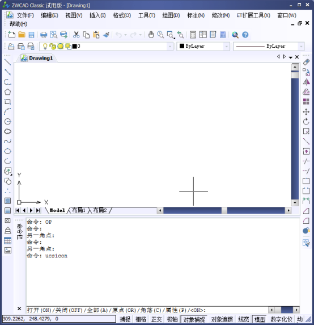Click the 捕捉 snap button in status bar

(x=125, y=319)
